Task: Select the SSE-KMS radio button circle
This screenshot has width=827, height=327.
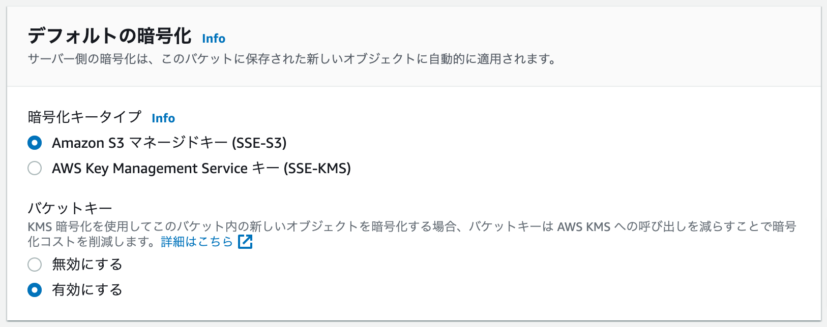Action: (x=34, y=168)
